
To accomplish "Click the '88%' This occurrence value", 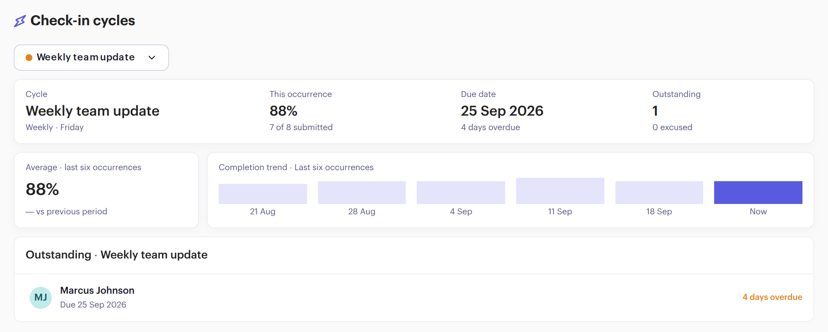I will tap(284, 111).
